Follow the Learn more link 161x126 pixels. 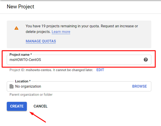point(61,32)
